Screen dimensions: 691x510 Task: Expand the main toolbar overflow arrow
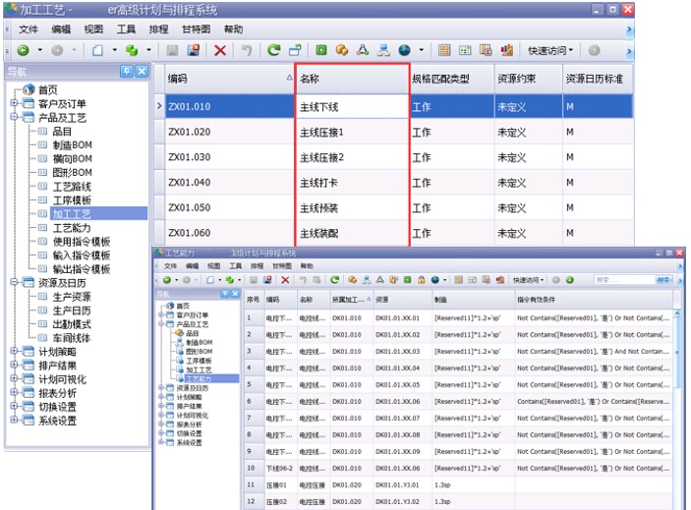pos(629,51)
